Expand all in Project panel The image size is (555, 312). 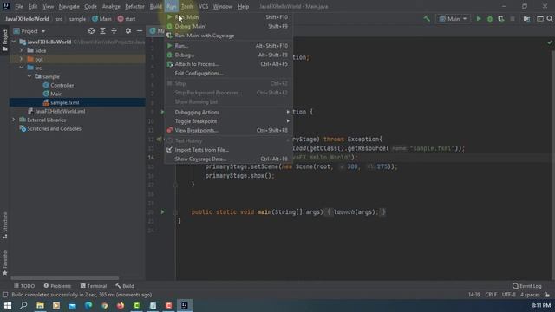coord(102,31)
